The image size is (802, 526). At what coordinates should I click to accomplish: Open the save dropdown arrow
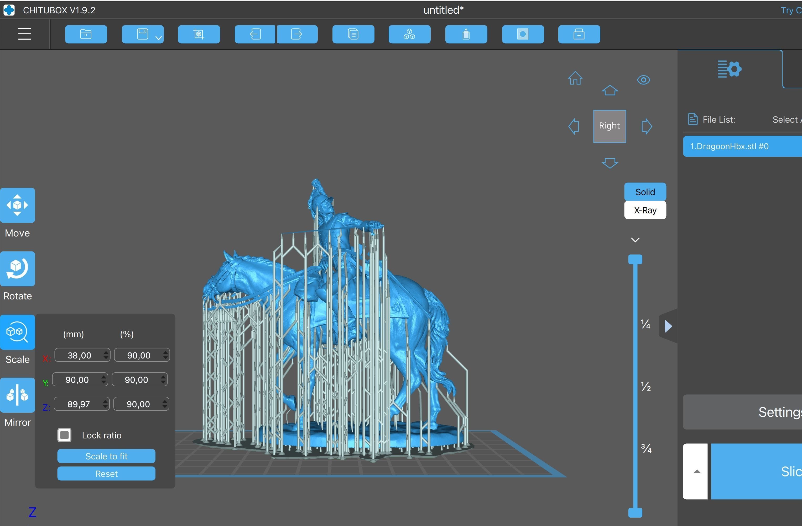(158, 38)
